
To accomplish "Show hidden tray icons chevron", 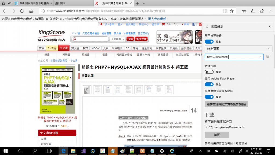I will [200, 151].
